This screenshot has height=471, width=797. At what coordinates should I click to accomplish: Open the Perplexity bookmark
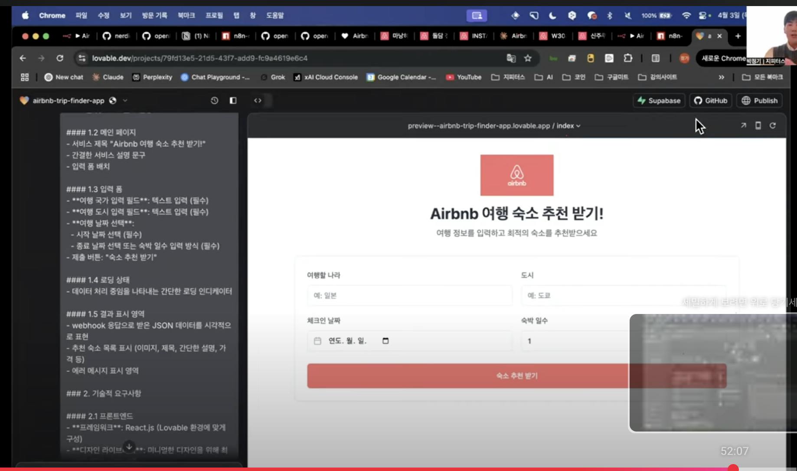click(152, 77)
